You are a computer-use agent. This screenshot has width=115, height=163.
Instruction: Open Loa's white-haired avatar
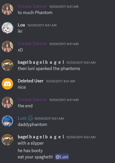[x=7, y=28]
